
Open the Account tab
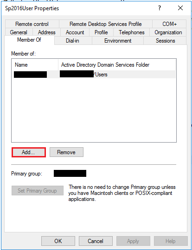click(x=75, y=32)
